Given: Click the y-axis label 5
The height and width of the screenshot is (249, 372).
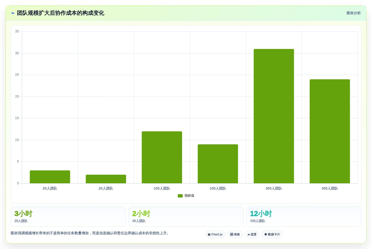Looking at the screenshot, I should point(18,161).
